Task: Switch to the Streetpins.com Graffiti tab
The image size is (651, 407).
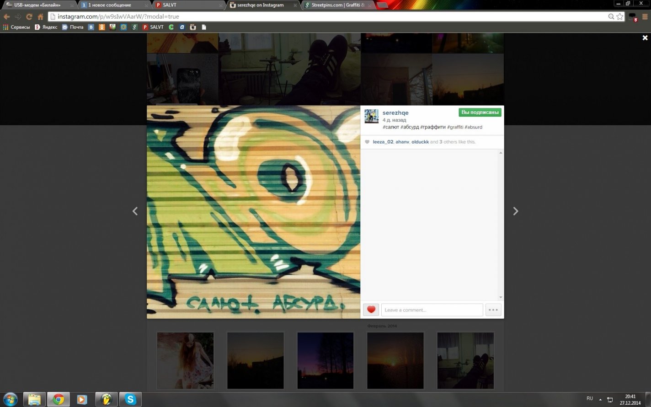Action: pos(337,5)
